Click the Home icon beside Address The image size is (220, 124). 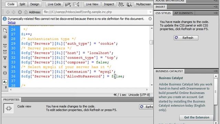coord(26,12)
